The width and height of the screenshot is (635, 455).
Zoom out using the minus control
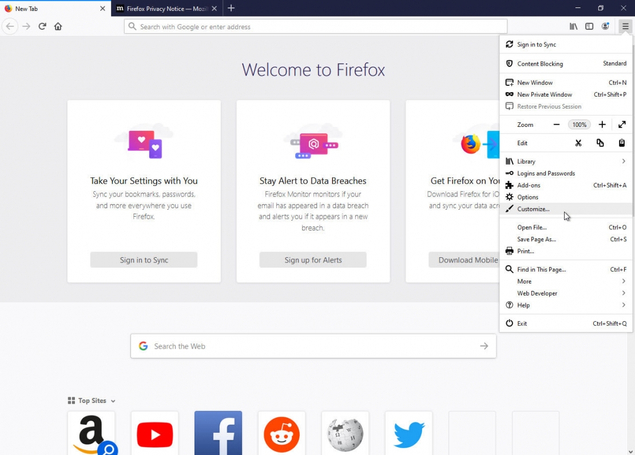tap(555, 124)
